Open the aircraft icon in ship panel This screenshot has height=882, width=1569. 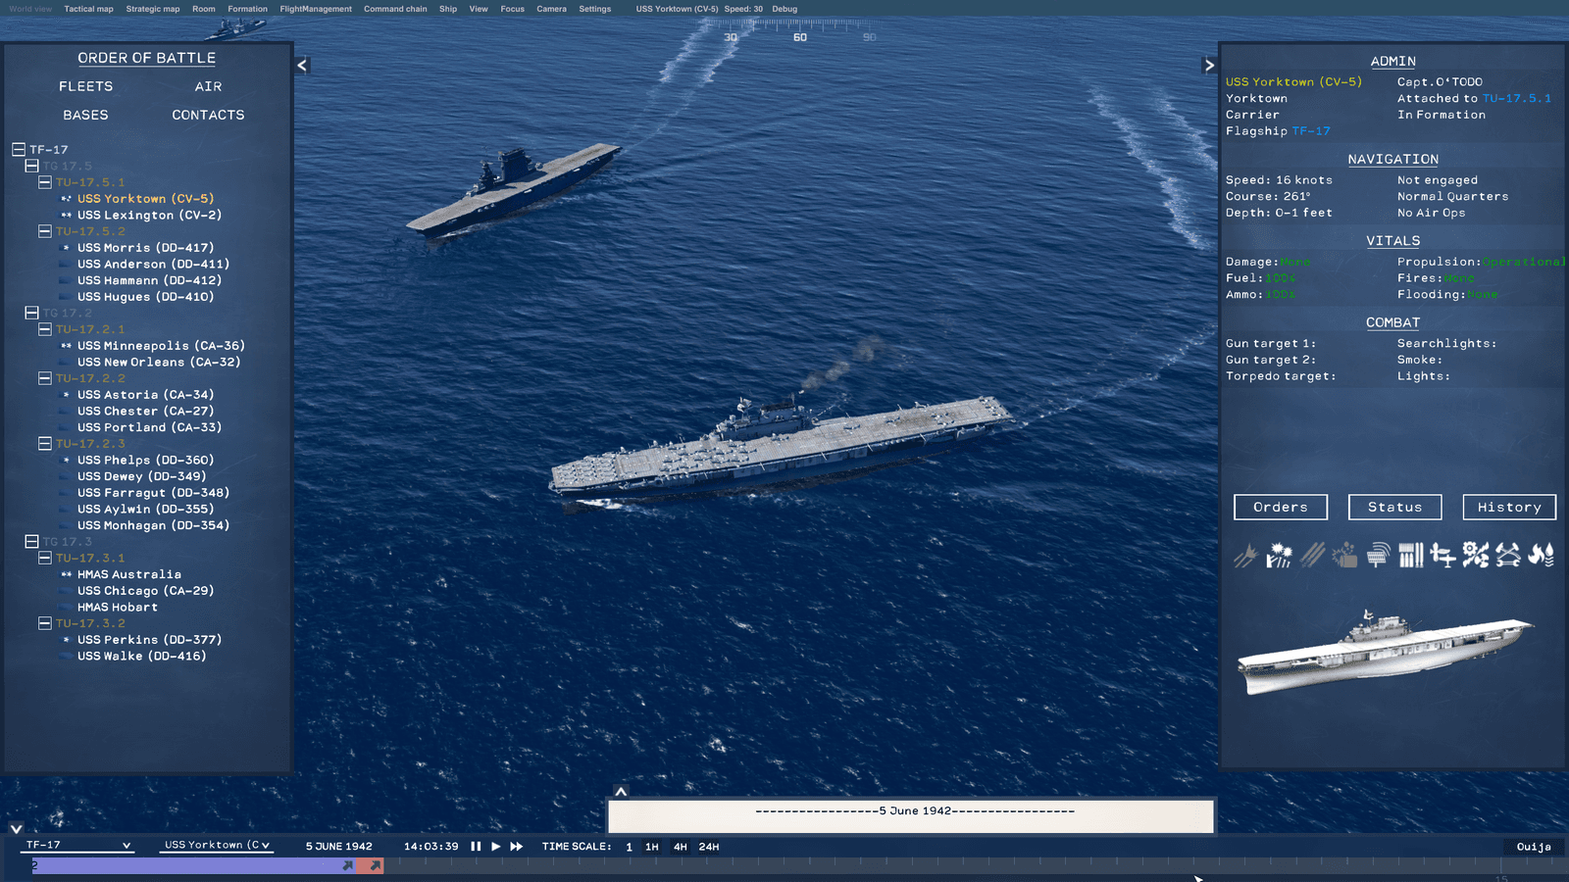[1442, 556]
